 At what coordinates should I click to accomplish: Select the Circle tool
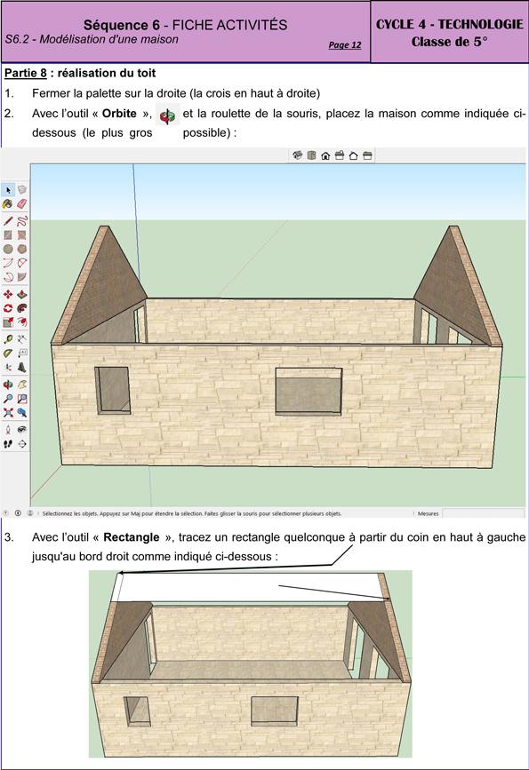tap(8, 249)
